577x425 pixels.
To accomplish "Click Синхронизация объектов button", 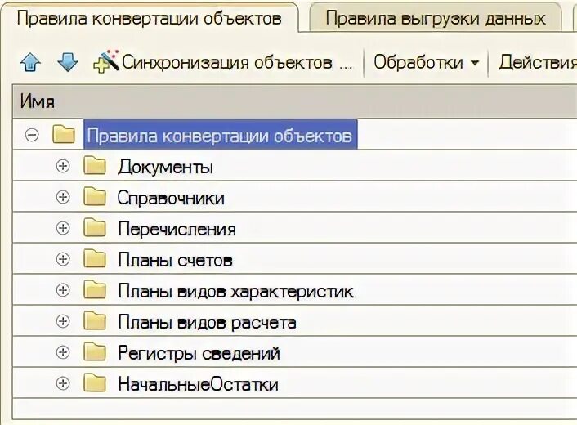I will [223, 62].
